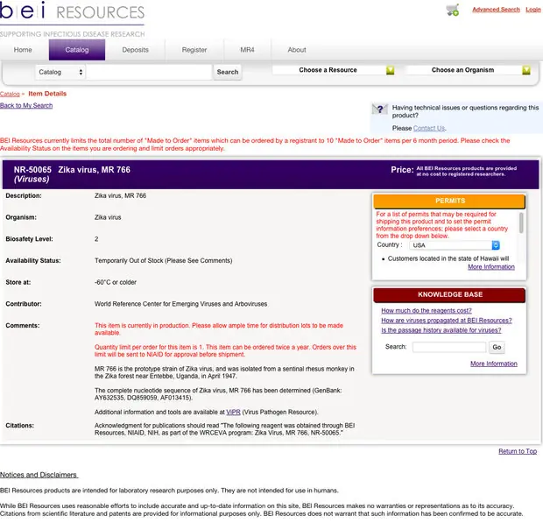
Task: Open More Information link in Knowledge Base
Action: pyautogui.click(x=493, y=364)
